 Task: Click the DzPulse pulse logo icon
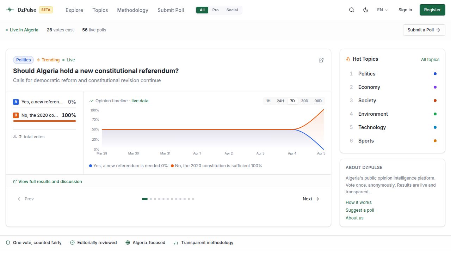click(10, 10)
